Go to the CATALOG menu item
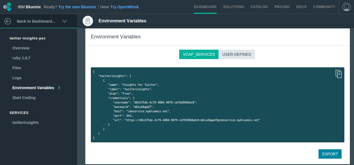Image resolution: width=354 pixels, height=165 pixels. click(x=259, y=7)
